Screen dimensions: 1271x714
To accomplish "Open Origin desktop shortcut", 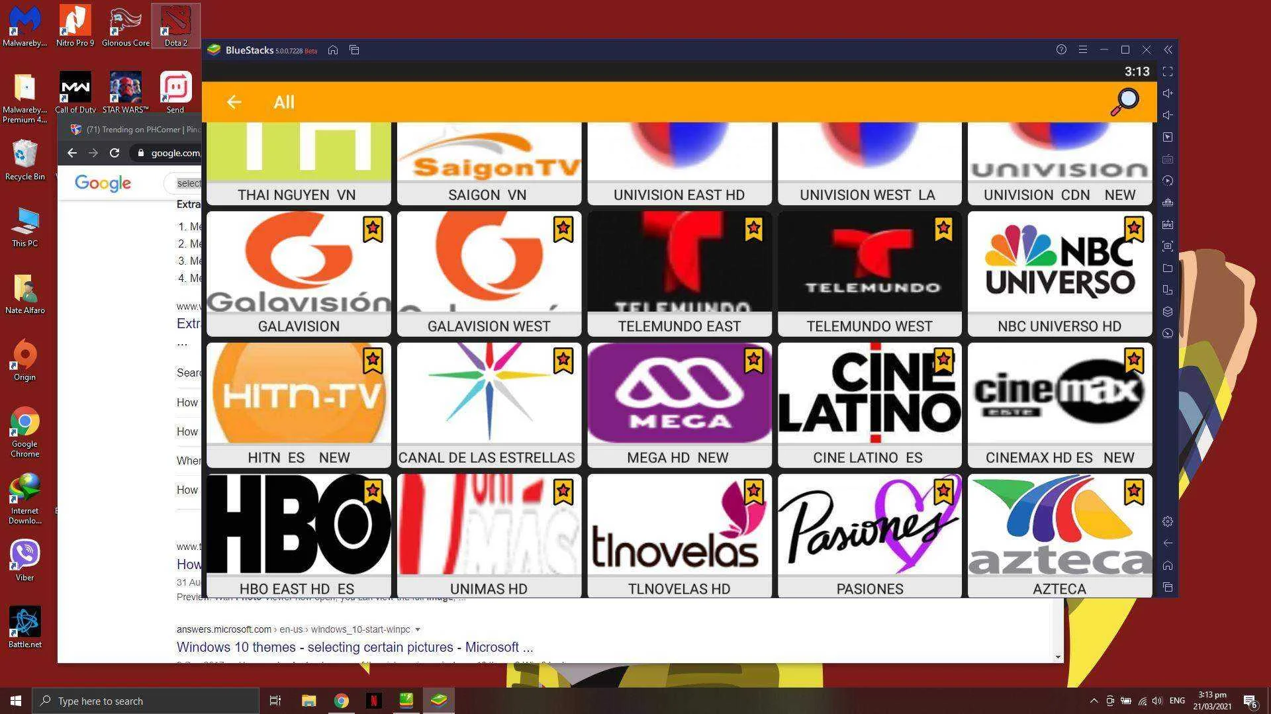I will pyautogui.click(x=24, y=360).
